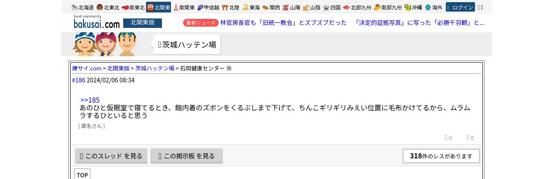Click the TOP button below the post
The image size is (553, 179).
click(x=82, y=174)
